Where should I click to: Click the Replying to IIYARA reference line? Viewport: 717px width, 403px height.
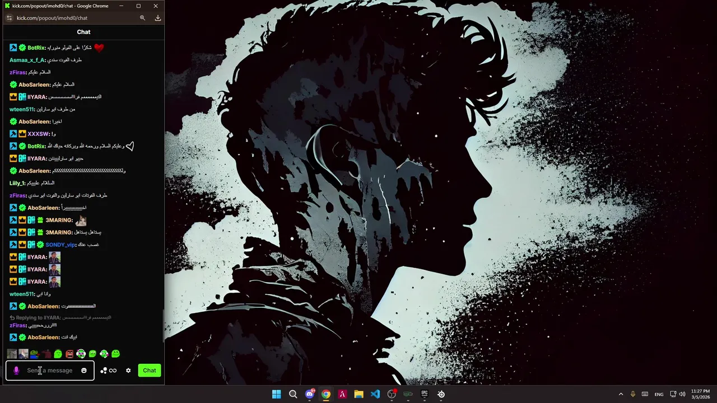tap(60, 317)
